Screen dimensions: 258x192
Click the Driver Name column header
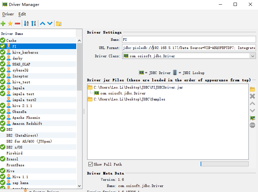click(38, 34)
